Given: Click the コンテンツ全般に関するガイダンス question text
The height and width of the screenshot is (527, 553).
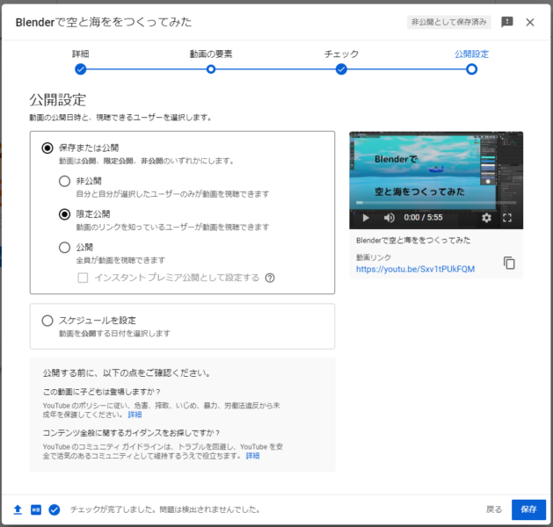Looking at the screenshot, I should pos(131,433).
